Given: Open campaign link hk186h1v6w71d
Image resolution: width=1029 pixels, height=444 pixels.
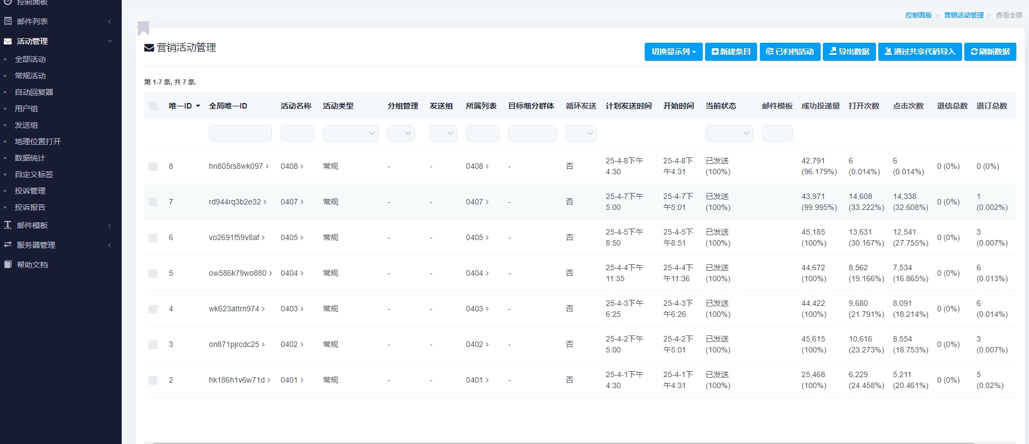Looking at the screenshot, I should [240, 380].
